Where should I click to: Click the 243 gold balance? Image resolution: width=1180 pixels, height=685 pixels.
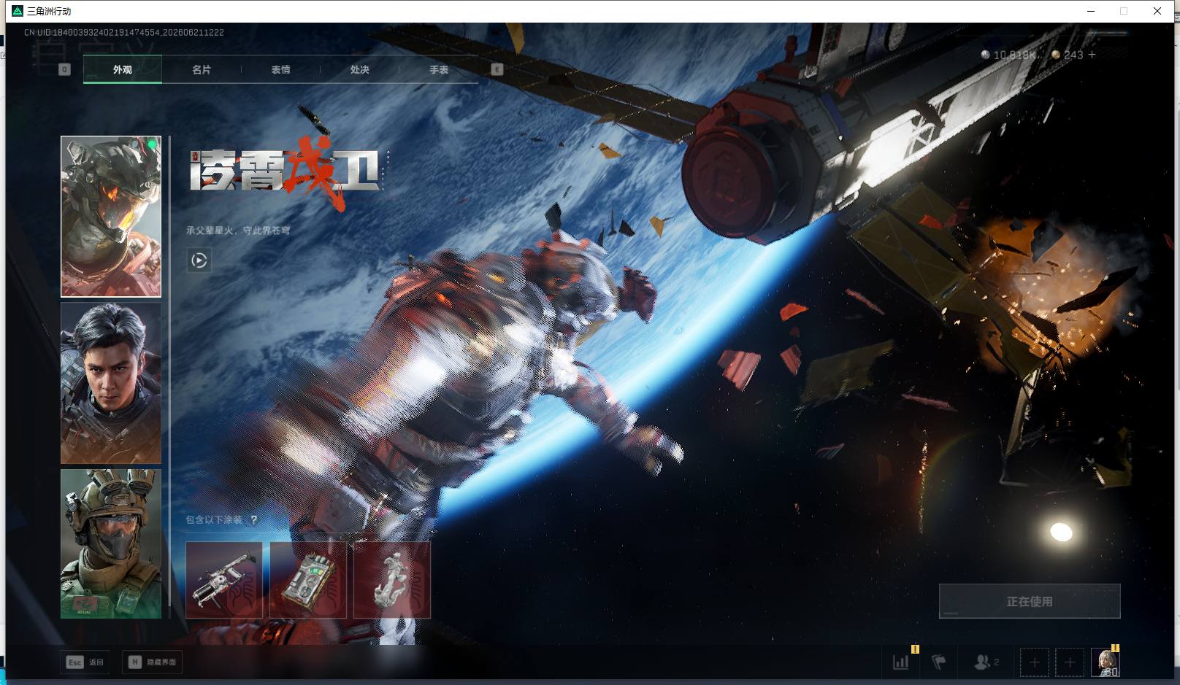point(1073,55)
